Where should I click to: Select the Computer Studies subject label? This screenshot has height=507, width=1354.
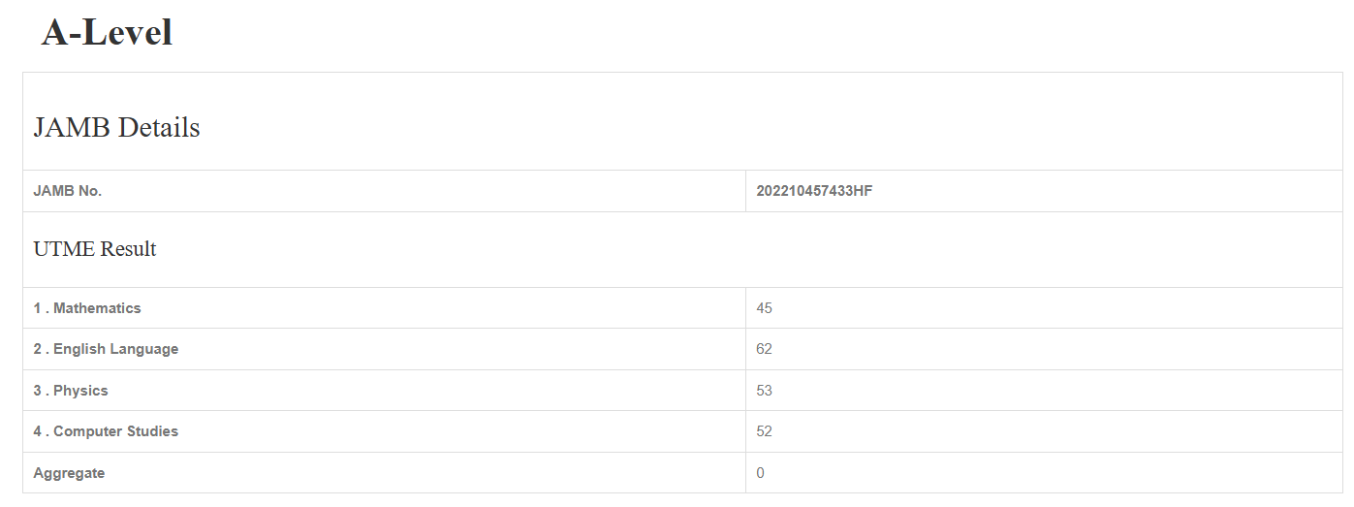[115, 431]
